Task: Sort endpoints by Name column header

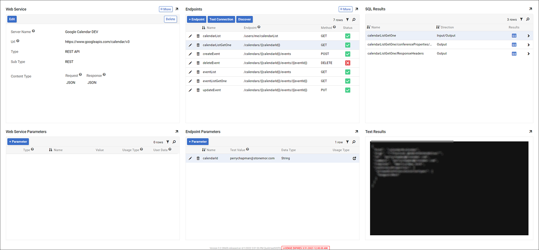Action: (x=211, y=28)
